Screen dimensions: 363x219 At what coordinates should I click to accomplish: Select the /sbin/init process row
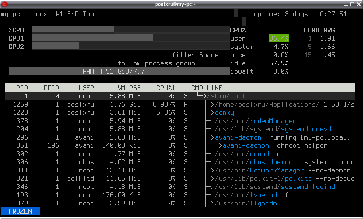(x=180, y=96)
